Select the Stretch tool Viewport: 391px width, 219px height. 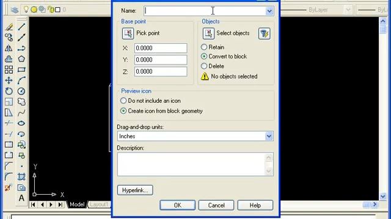pos(9,113)
